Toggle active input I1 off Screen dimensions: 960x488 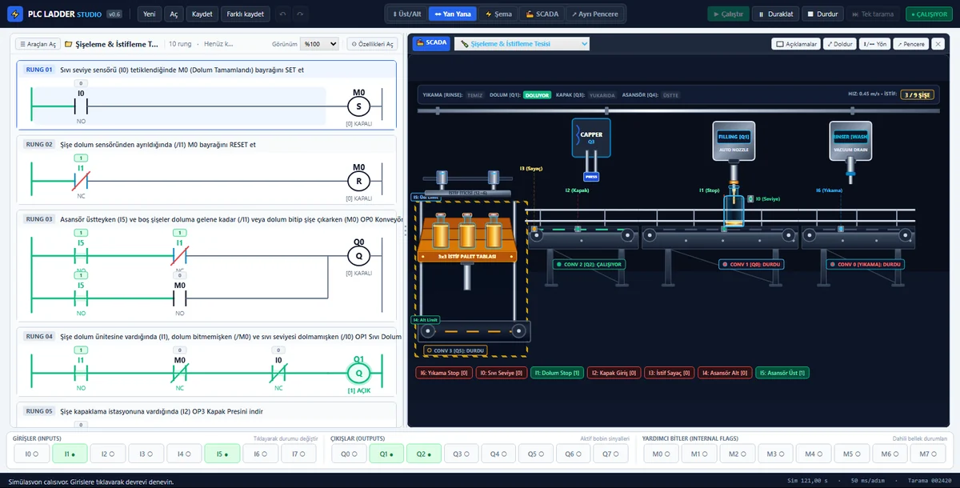[70, 454]
